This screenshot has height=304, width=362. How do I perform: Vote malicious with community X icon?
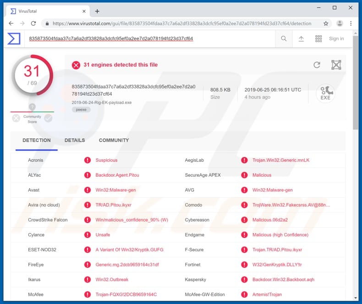[x=16, y=118]
